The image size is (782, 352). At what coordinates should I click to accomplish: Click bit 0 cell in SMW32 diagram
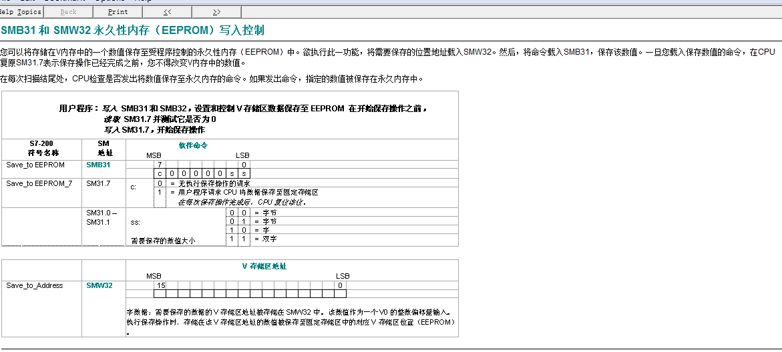341,285
